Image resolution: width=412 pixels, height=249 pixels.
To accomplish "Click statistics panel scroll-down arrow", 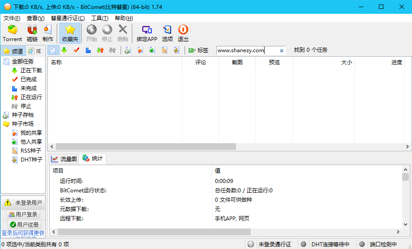I will (405, 224).
